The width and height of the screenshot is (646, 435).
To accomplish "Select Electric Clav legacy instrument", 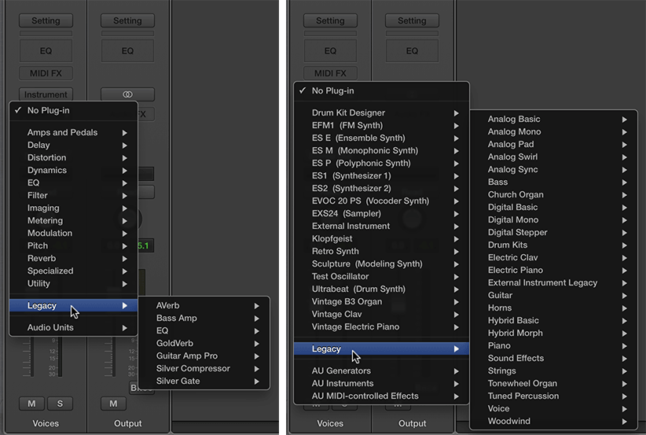I will (x=553, y=258).
